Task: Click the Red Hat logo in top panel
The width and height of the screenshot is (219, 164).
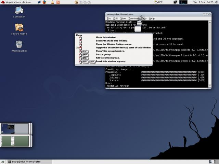Action: (3, 2)
